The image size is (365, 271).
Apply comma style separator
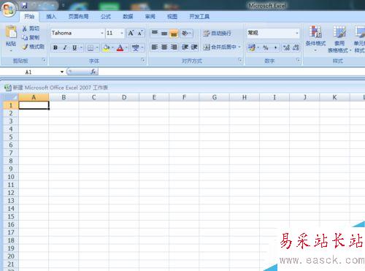pyautogui.click(x=275, y=47)
